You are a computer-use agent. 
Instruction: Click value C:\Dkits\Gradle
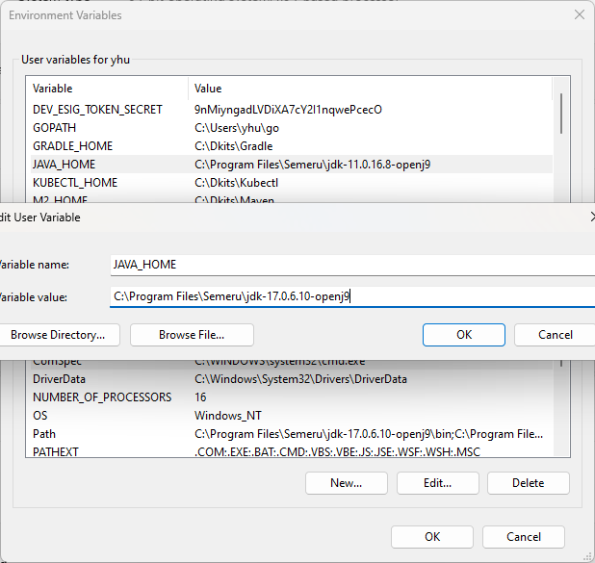[x=233, y=146]
